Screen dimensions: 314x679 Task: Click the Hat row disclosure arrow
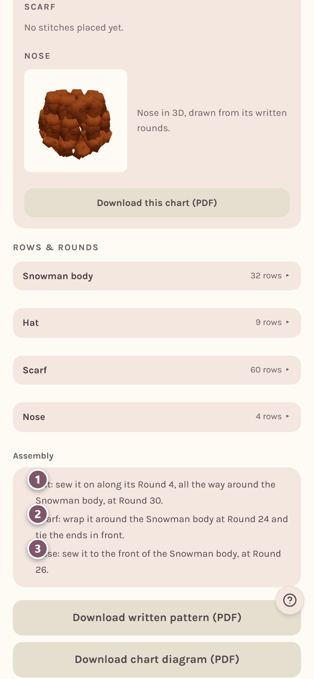pos(287,322)
